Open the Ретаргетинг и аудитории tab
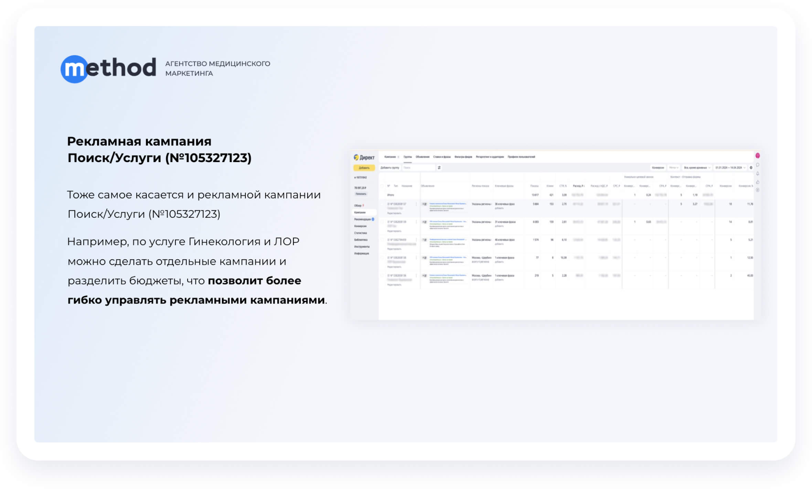 click(490, 157)
